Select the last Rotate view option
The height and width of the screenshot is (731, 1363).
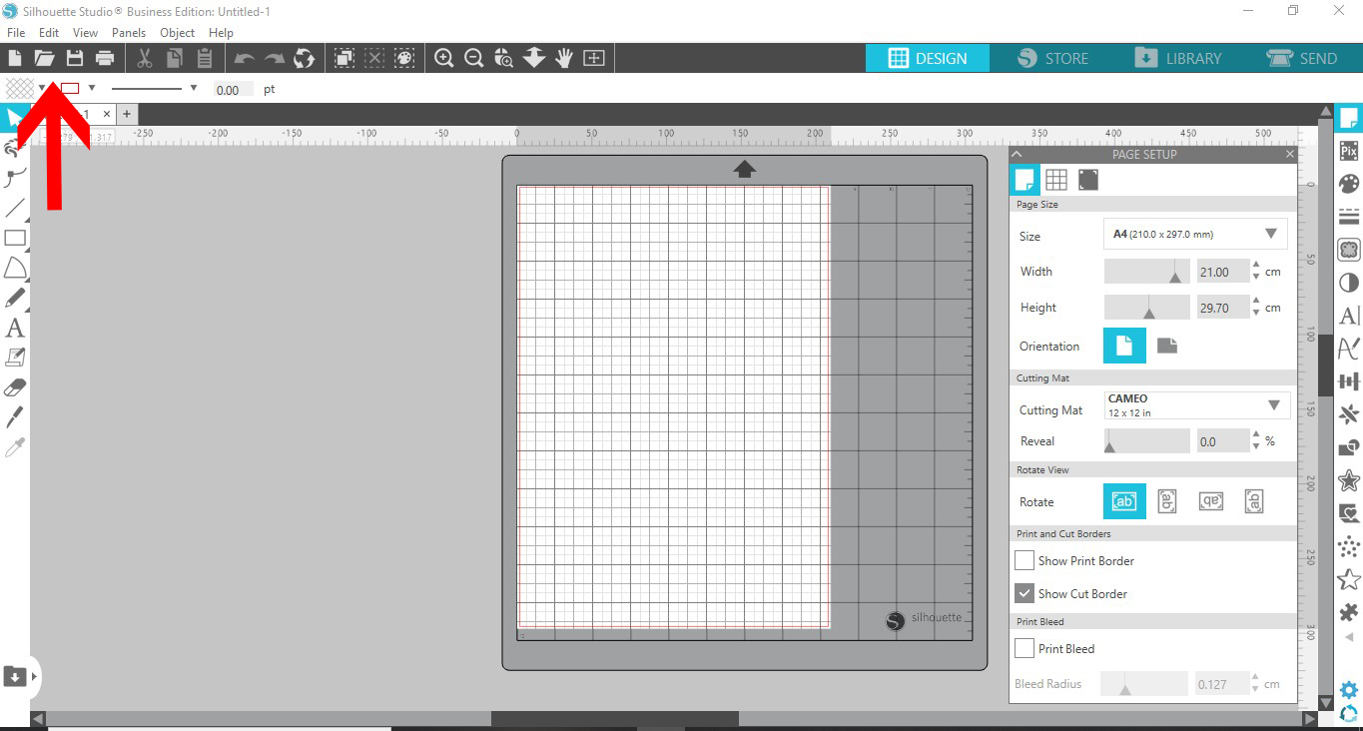(1255, 501)
